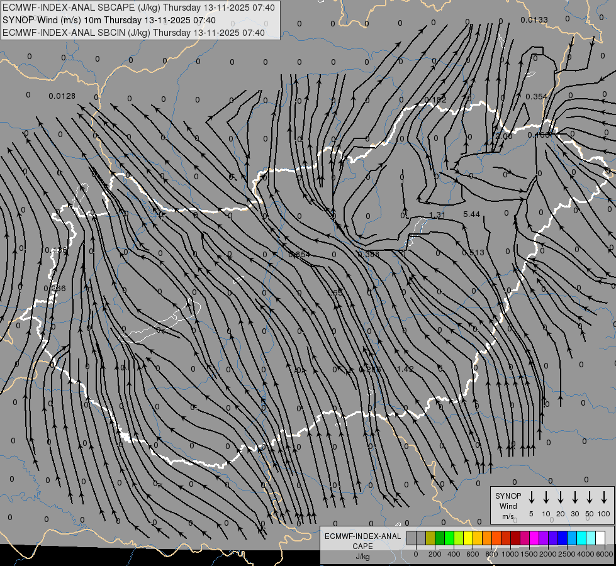Click the map value 0.266
Viewport: 616px width, 566px height.
[x=55, y=289]
